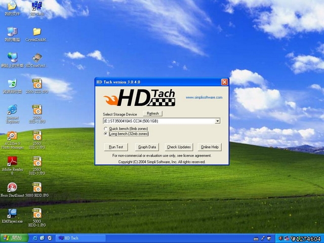Click the volume speaker tray icon
Image resolution: width=324 pixels, height=243 pixels.
pos(280,238)
